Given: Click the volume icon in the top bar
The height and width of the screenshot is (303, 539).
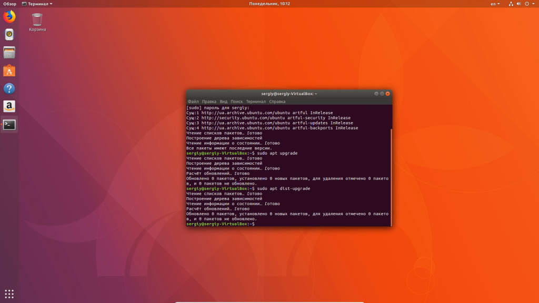Looking at the screenshot, I should tap(520, 4).
